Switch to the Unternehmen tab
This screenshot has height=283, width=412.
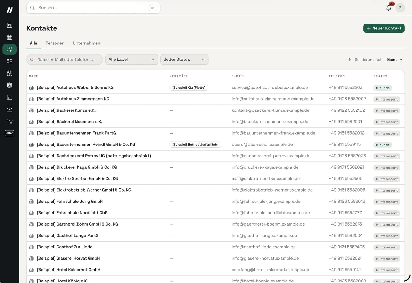click(87, 43)
